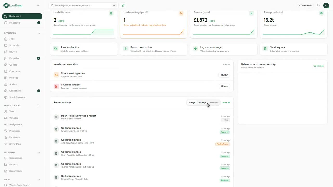The height and width of the screenshot is (187, 333).
Task: Open Invoices from the sidebar
Action: click(x=22, y=78)
